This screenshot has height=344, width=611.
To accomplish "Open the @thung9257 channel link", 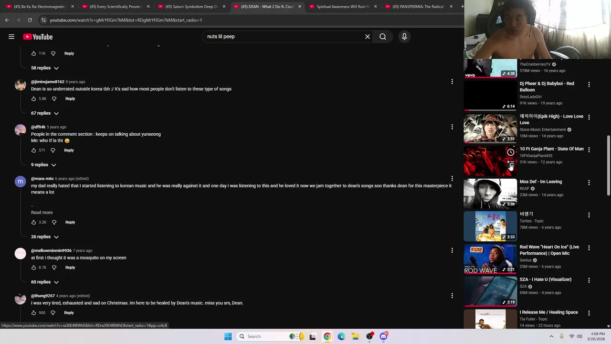I will [43, 296].
